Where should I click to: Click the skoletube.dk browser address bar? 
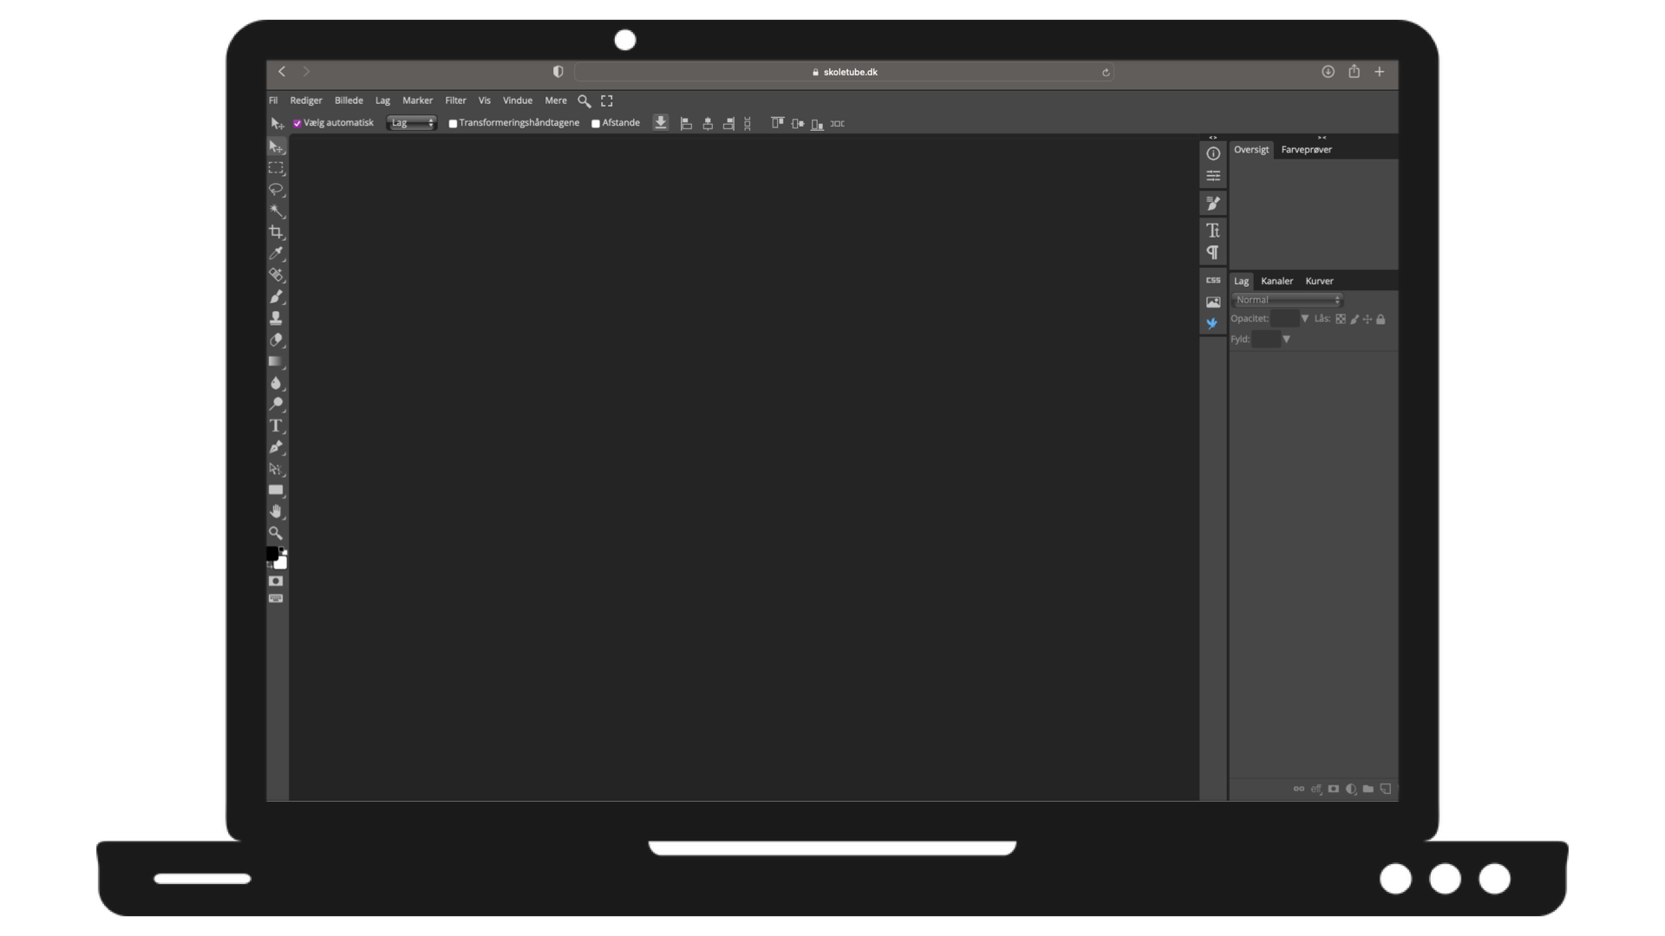844,72
